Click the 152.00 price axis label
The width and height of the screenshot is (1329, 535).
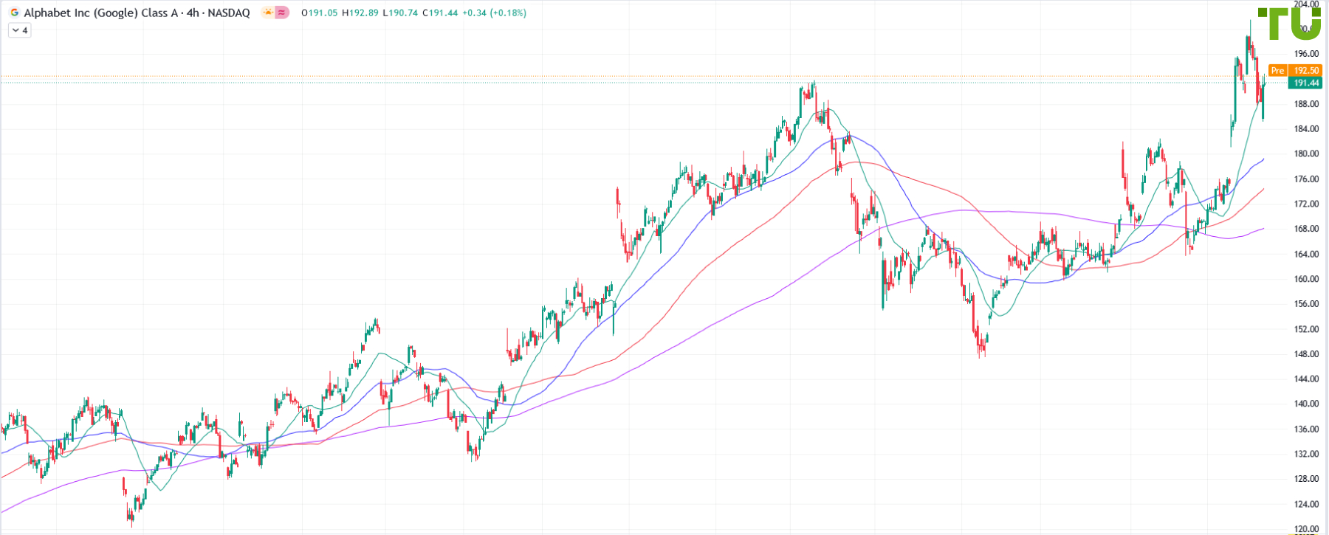coord(1306,329)
